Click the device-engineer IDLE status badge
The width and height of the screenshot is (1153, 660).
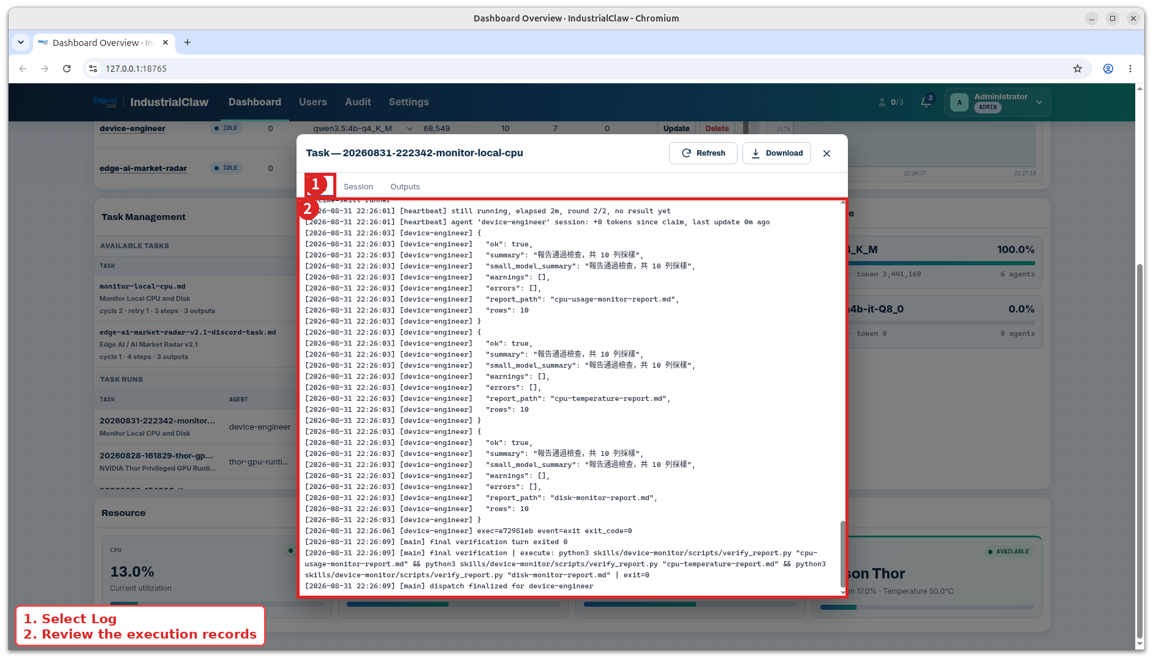tap(226, 128)
